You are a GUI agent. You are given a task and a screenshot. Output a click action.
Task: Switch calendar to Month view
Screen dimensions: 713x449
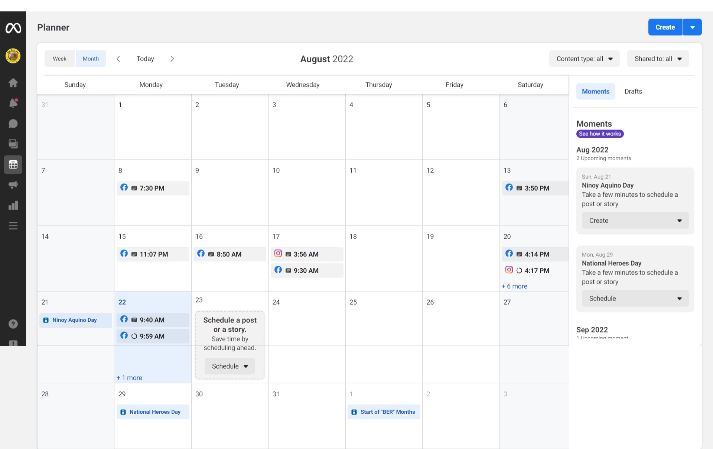91,59
